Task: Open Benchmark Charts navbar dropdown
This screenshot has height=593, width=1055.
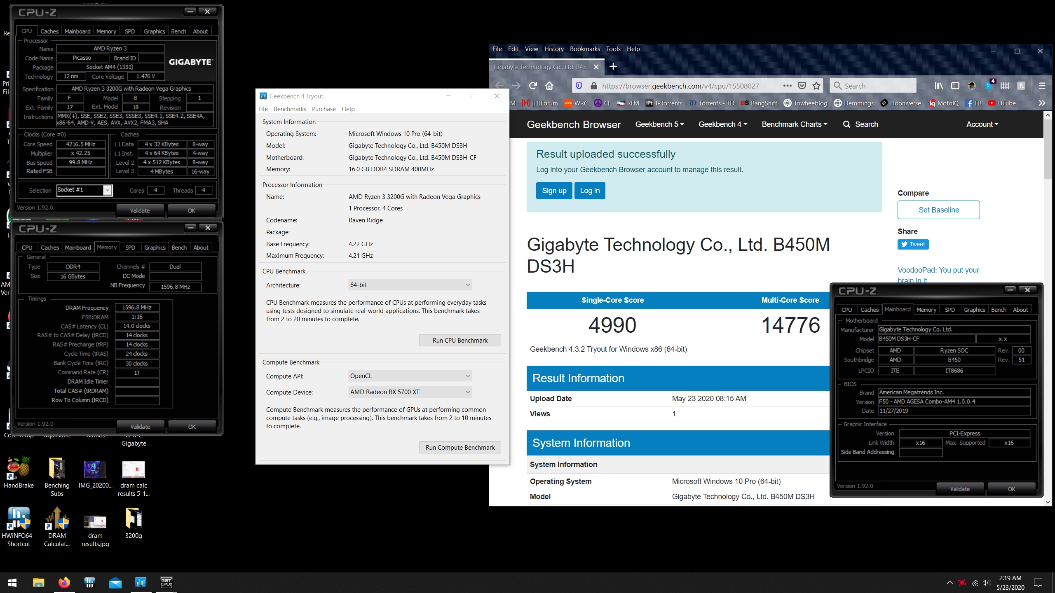Action: (794, 124)
